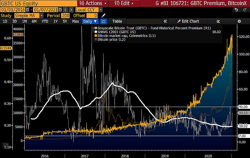This screenshot has height=158, width=250.
Task: Open the Daily periodicity dropdown
Action: pyautogui.click(x=90, y=21)
